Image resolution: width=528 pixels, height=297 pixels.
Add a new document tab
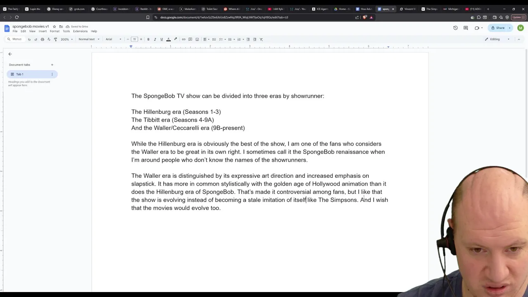pyautogui.click(x=52, y=65)
